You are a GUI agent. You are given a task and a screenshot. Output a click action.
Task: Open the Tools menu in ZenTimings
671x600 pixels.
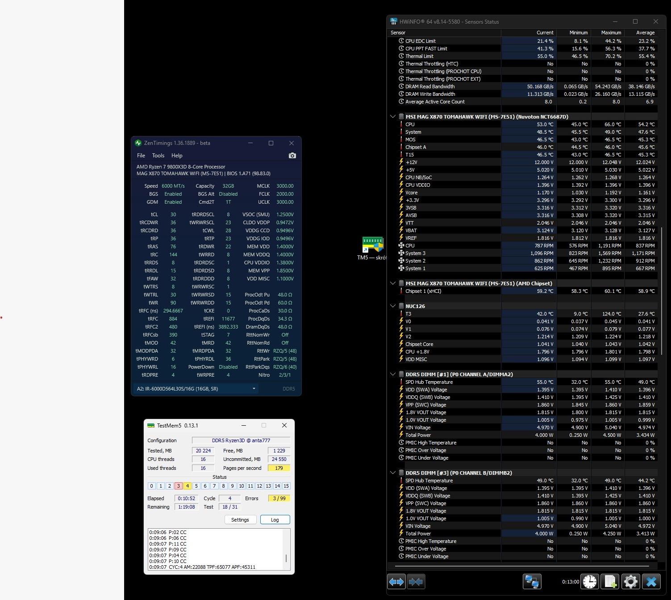point(158,156)
